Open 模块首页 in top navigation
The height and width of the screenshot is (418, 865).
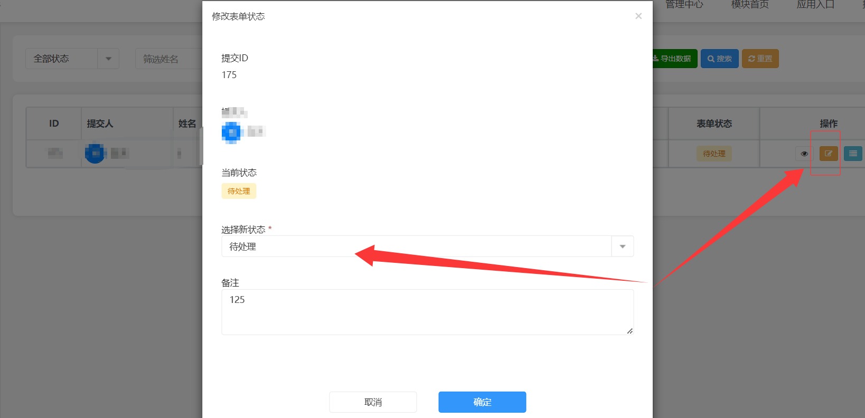click(750, 5)
